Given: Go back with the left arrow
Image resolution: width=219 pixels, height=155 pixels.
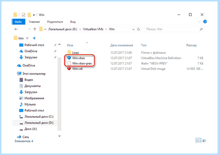Looking at the screenshot, I should [x=16, y=29].
